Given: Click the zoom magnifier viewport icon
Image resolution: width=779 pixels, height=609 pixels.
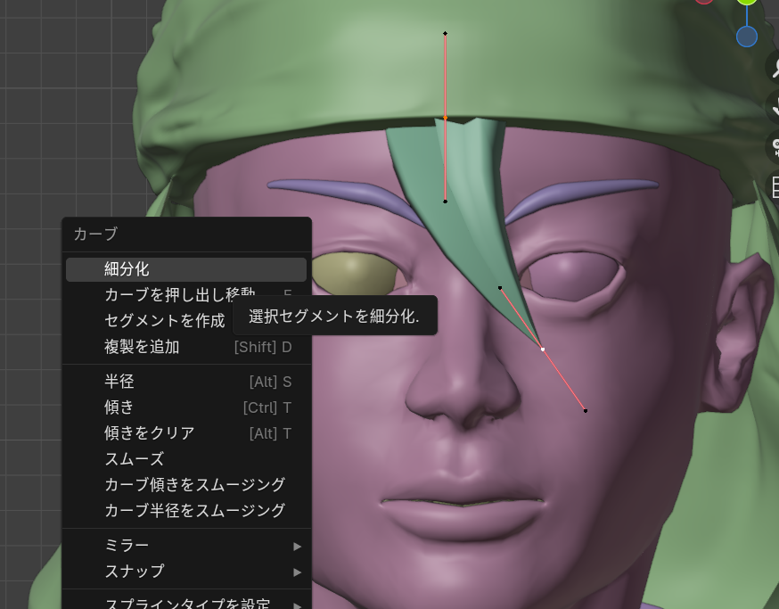Looking at the screenshot, I should pyautogui.click(x=774, y=68).
